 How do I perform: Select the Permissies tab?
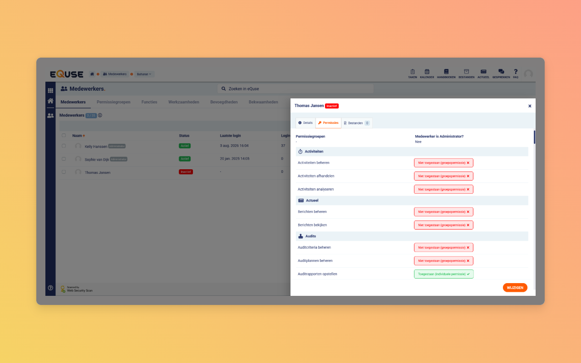(x=328, y=123)
